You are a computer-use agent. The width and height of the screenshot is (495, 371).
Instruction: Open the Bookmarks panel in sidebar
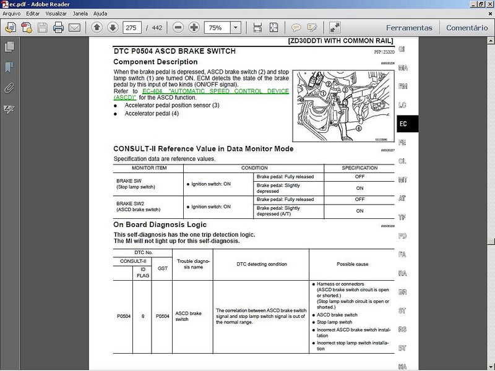click(x=9, y=67)
